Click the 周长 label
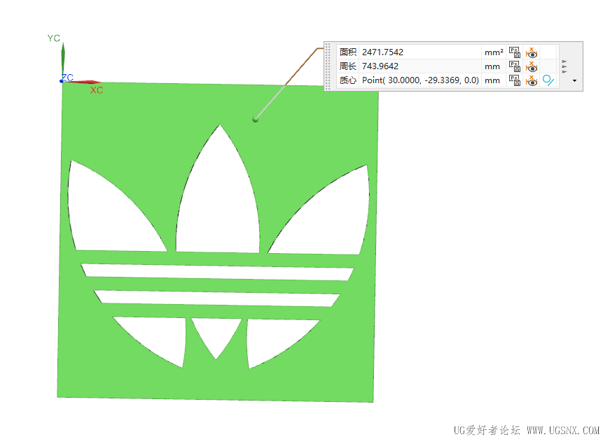This screenshot has width=603, height=439. (x=348, y=66)
